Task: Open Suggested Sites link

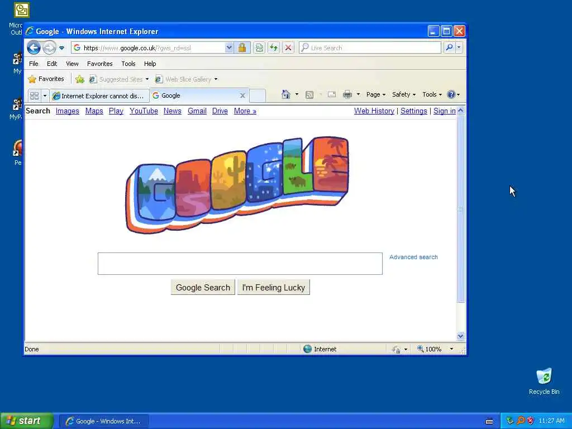Action: click(120, 79)
